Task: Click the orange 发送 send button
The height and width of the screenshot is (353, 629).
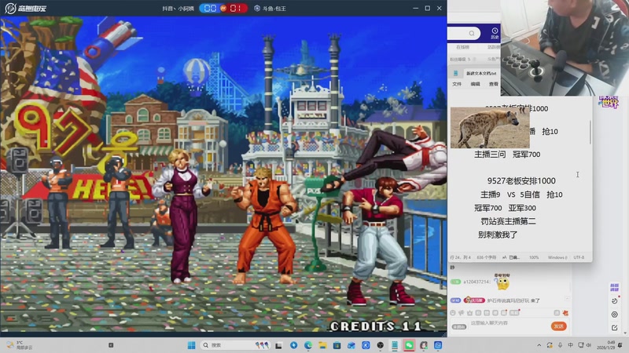Action: coord(558,326)
